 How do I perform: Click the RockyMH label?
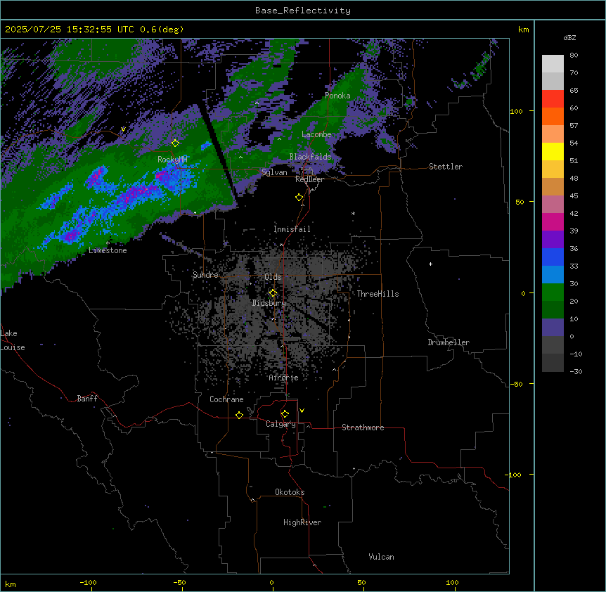[x=172, y=160]
